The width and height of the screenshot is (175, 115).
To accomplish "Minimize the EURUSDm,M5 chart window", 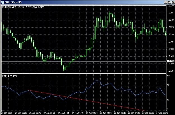I will 166,2.
